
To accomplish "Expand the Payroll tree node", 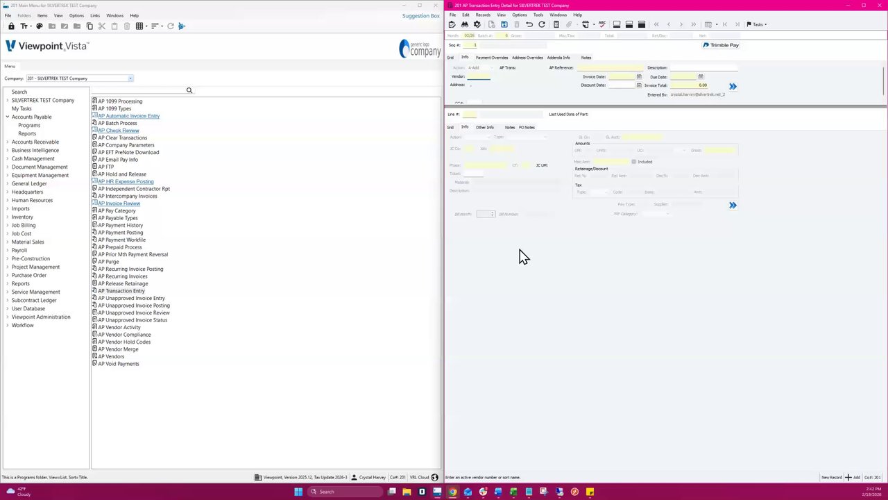I will click(x=8, y=250).
